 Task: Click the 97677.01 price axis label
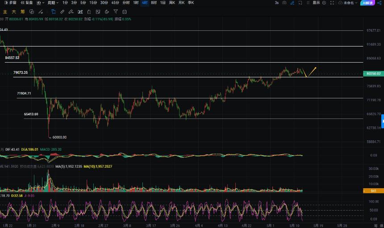coord(373,30)
